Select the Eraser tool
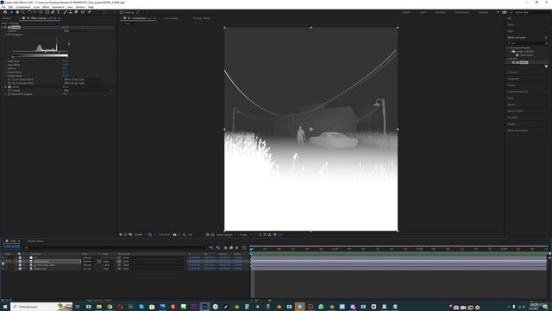552x311 pixels. pos(76,12)
